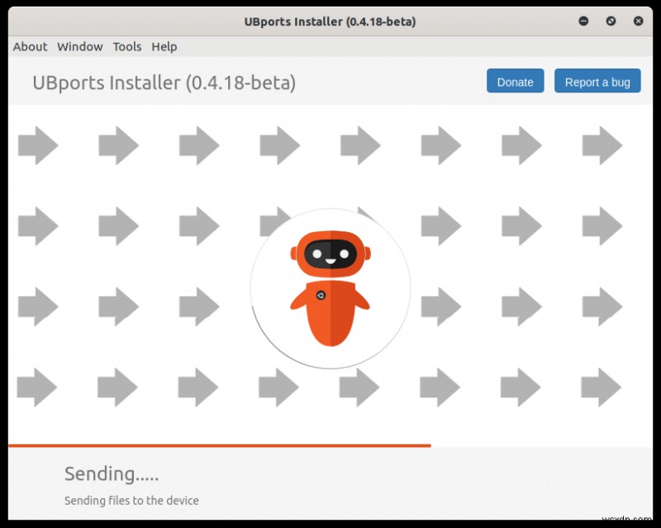Screen dimensions: 661x528
Task: Click the "Sending files to the device" status text
Action: click(131, 501)
